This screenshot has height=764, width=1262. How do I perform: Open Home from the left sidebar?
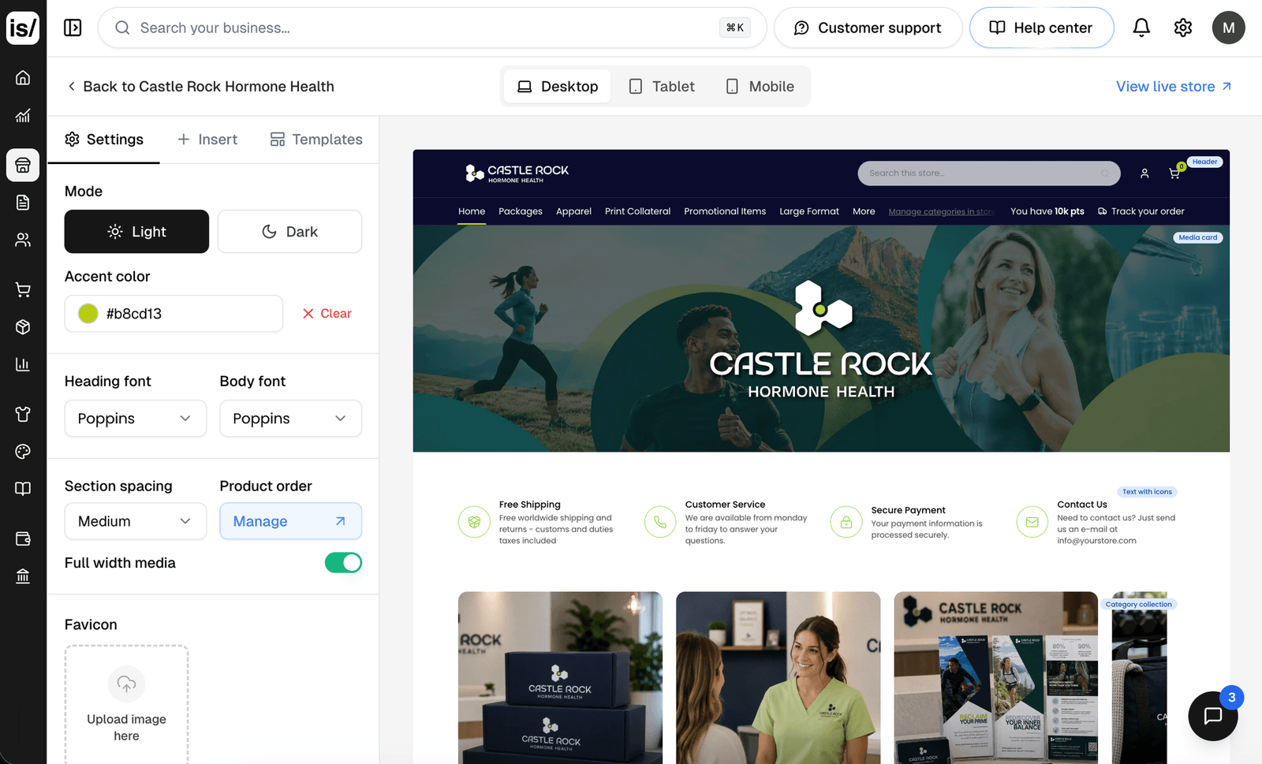pyautogui.click(x=23, y=77)
